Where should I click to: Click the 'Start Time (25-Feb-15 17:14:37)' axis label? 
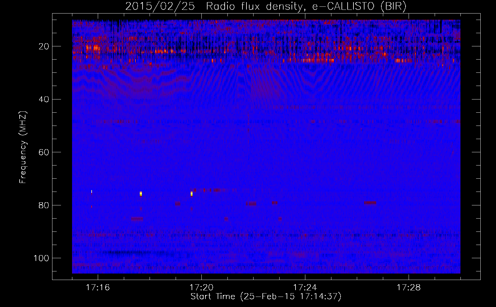(x=266, y=297)
